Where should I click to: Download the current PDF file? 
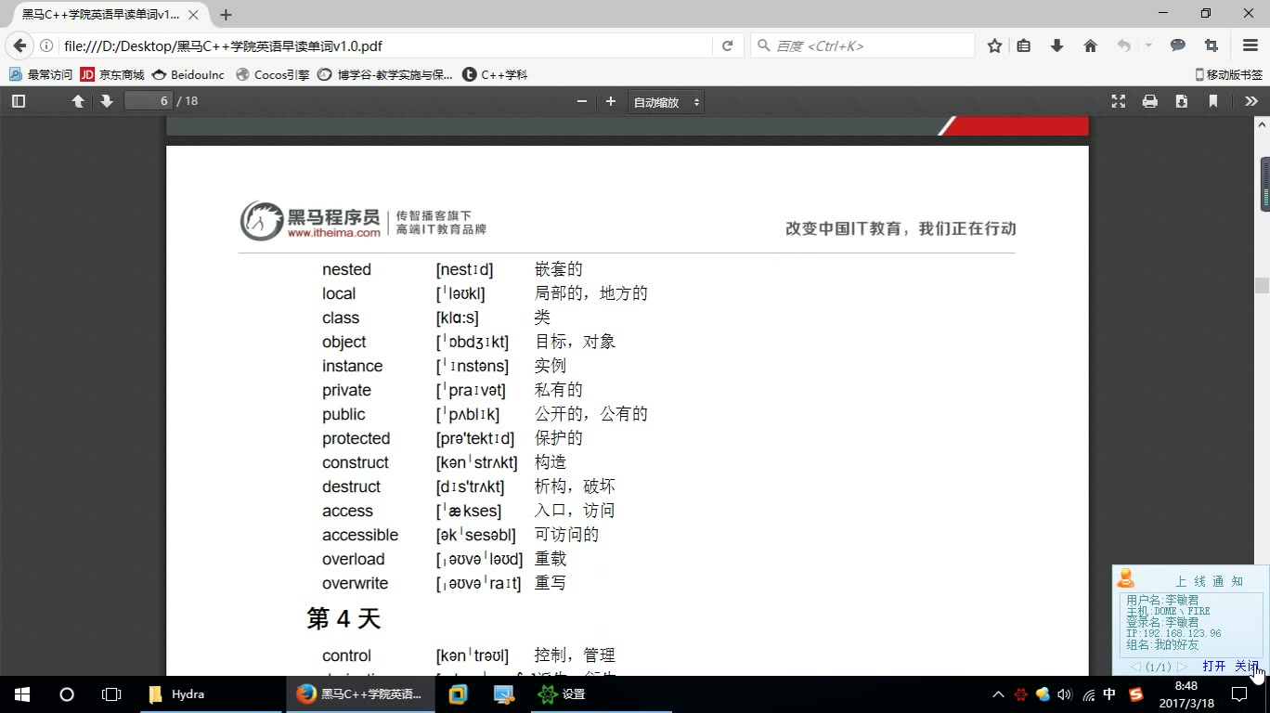(x=1181, y=101)
